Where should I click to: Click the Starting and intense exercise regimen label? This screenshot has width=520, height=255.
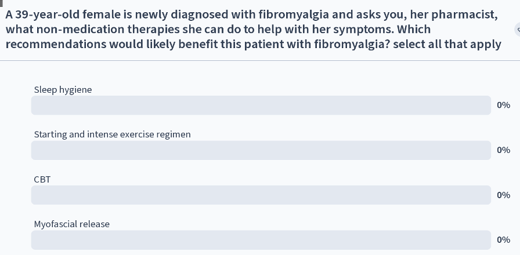pos(113,134)
